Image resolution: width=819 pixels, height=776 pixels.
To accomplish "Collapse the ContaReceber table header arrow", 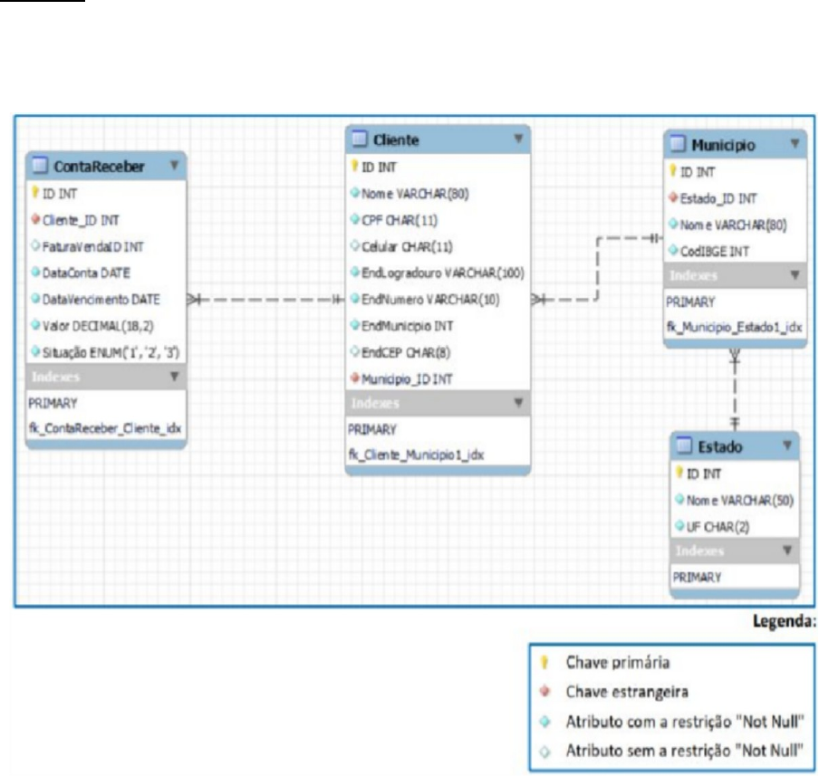I will coord(174,166).
